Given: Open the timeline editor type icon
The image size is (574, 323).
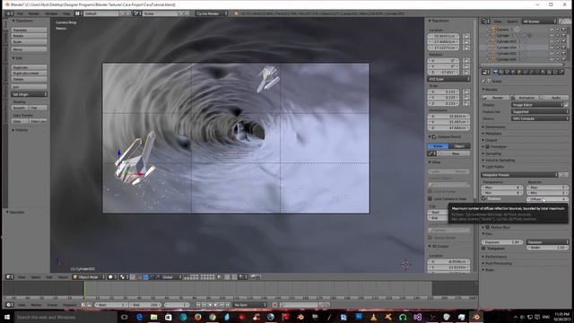Looking at the screenshot, I should (10, 305).
